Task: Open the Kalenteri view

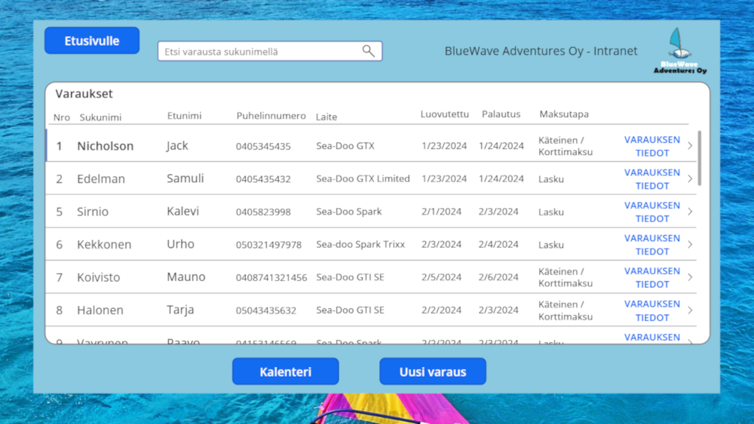Action: [x=285, y=371]
